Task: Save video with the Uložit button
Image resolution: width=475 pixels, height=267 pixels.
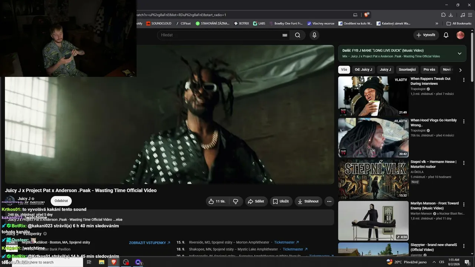Action: [281, 201]
